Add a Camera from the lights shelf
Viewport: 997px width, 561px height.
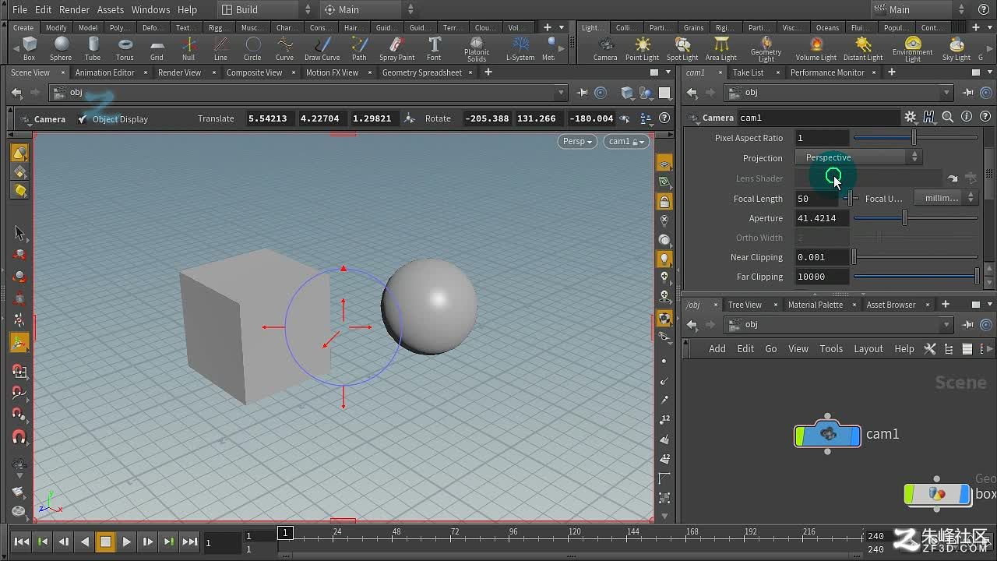pos(605,48)
